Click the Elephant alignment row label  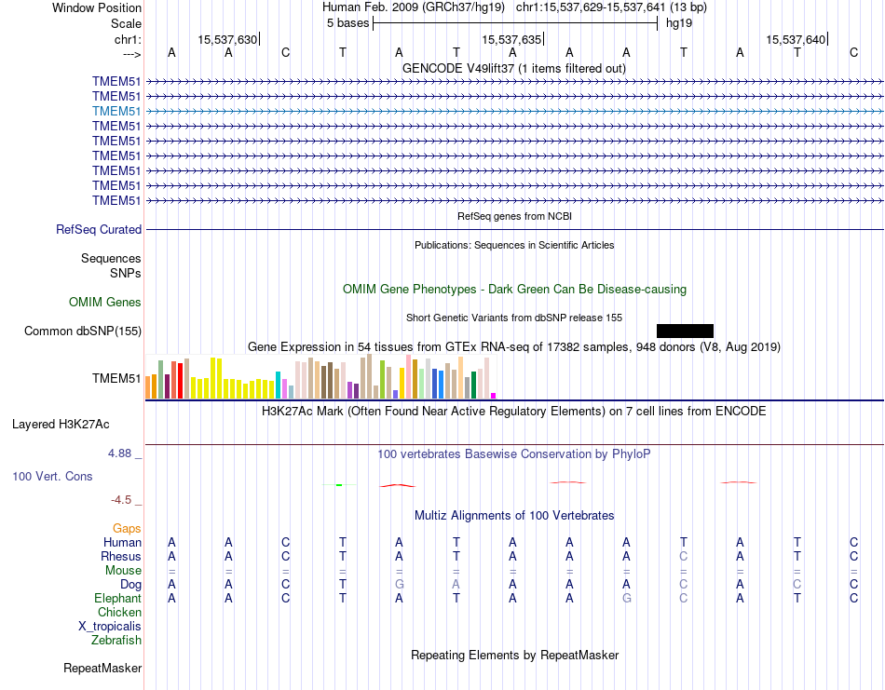pyautogui.click(x=117, y=599)
